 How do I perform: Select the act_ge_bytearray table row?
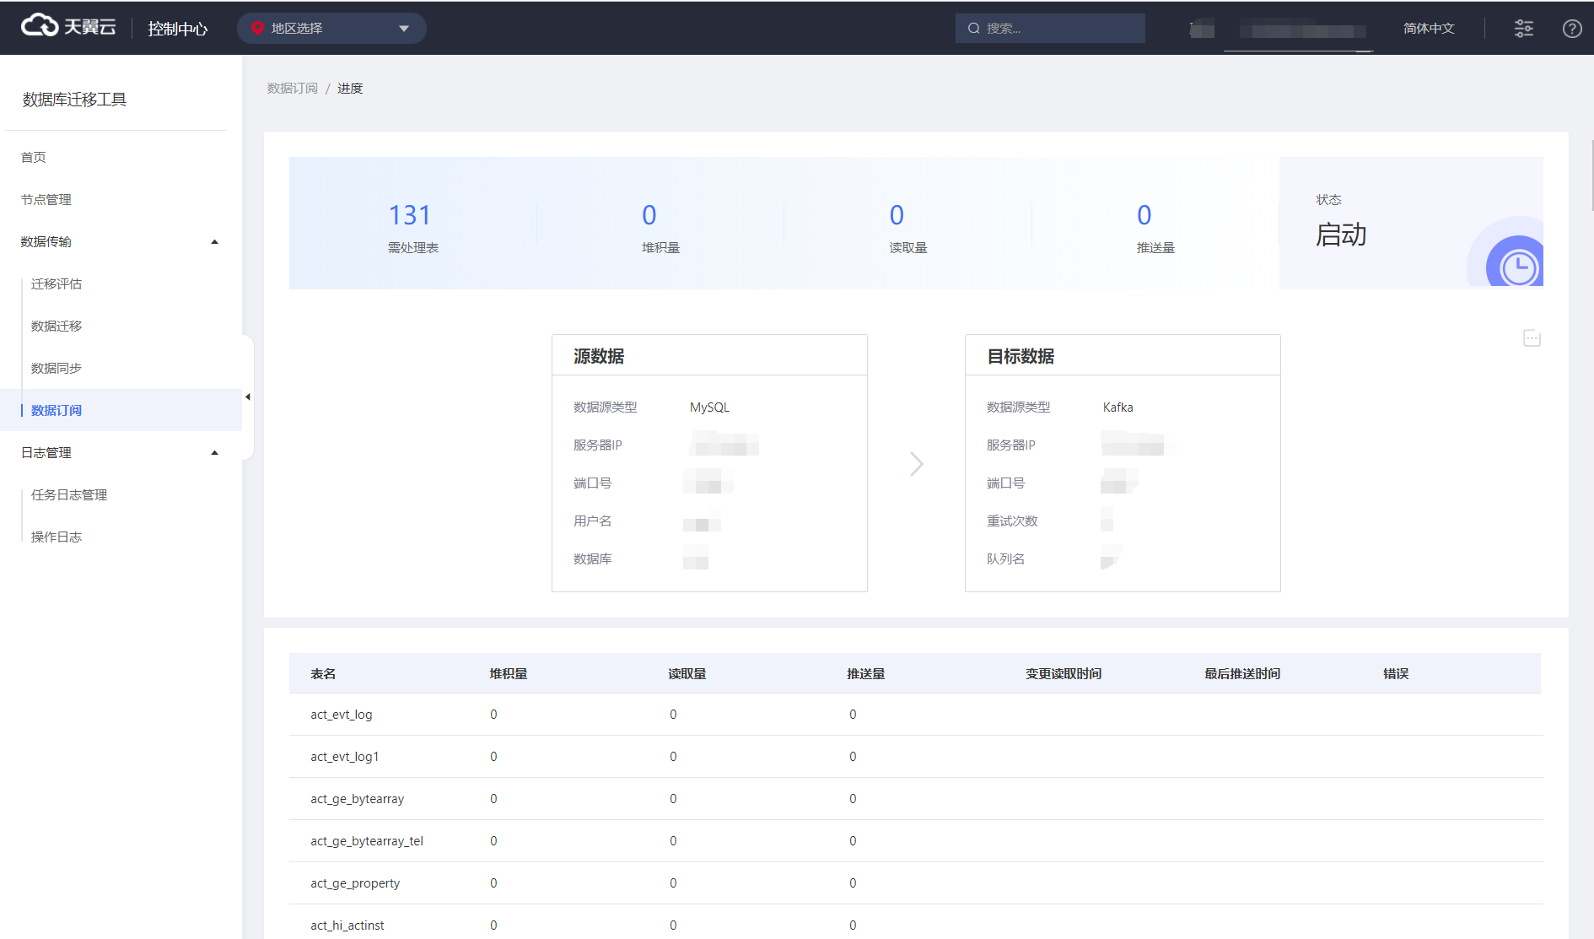[915, 799]
